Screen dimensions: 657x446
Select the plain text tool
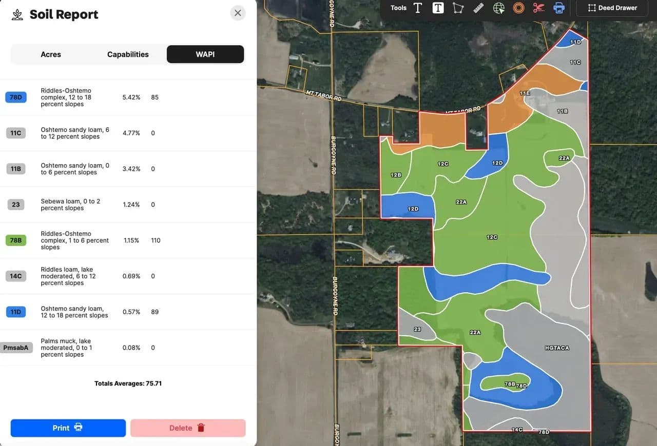tap(418, 8)
